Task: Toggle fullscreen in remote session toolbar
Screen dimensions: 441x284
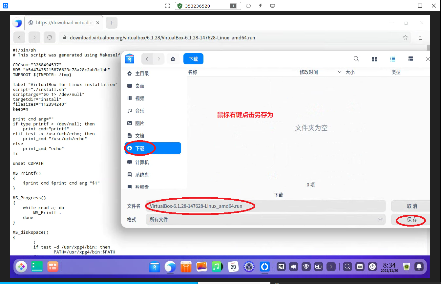Action: click(168, 6)
